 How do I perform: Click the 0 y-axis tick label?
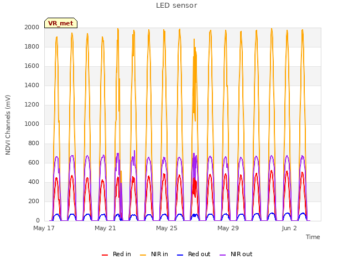click(x=38, y=220)
